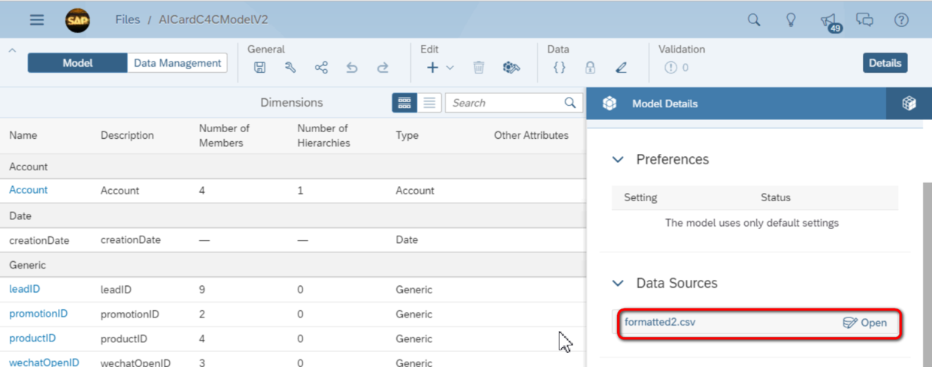Open the help question mark icon
Image resolution: width=932 pixels, height=367 pixels.
tap(901, 20)
